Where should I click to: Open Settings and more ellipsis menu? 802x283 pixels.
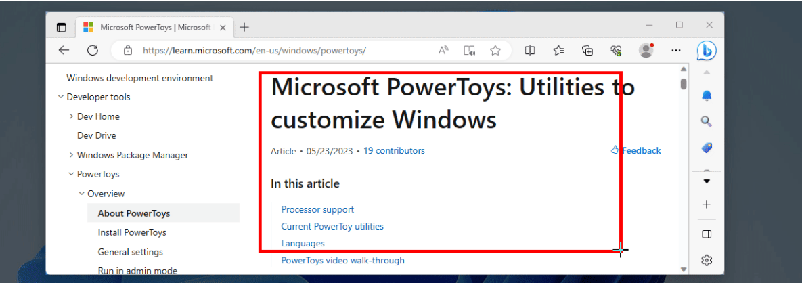676,50
